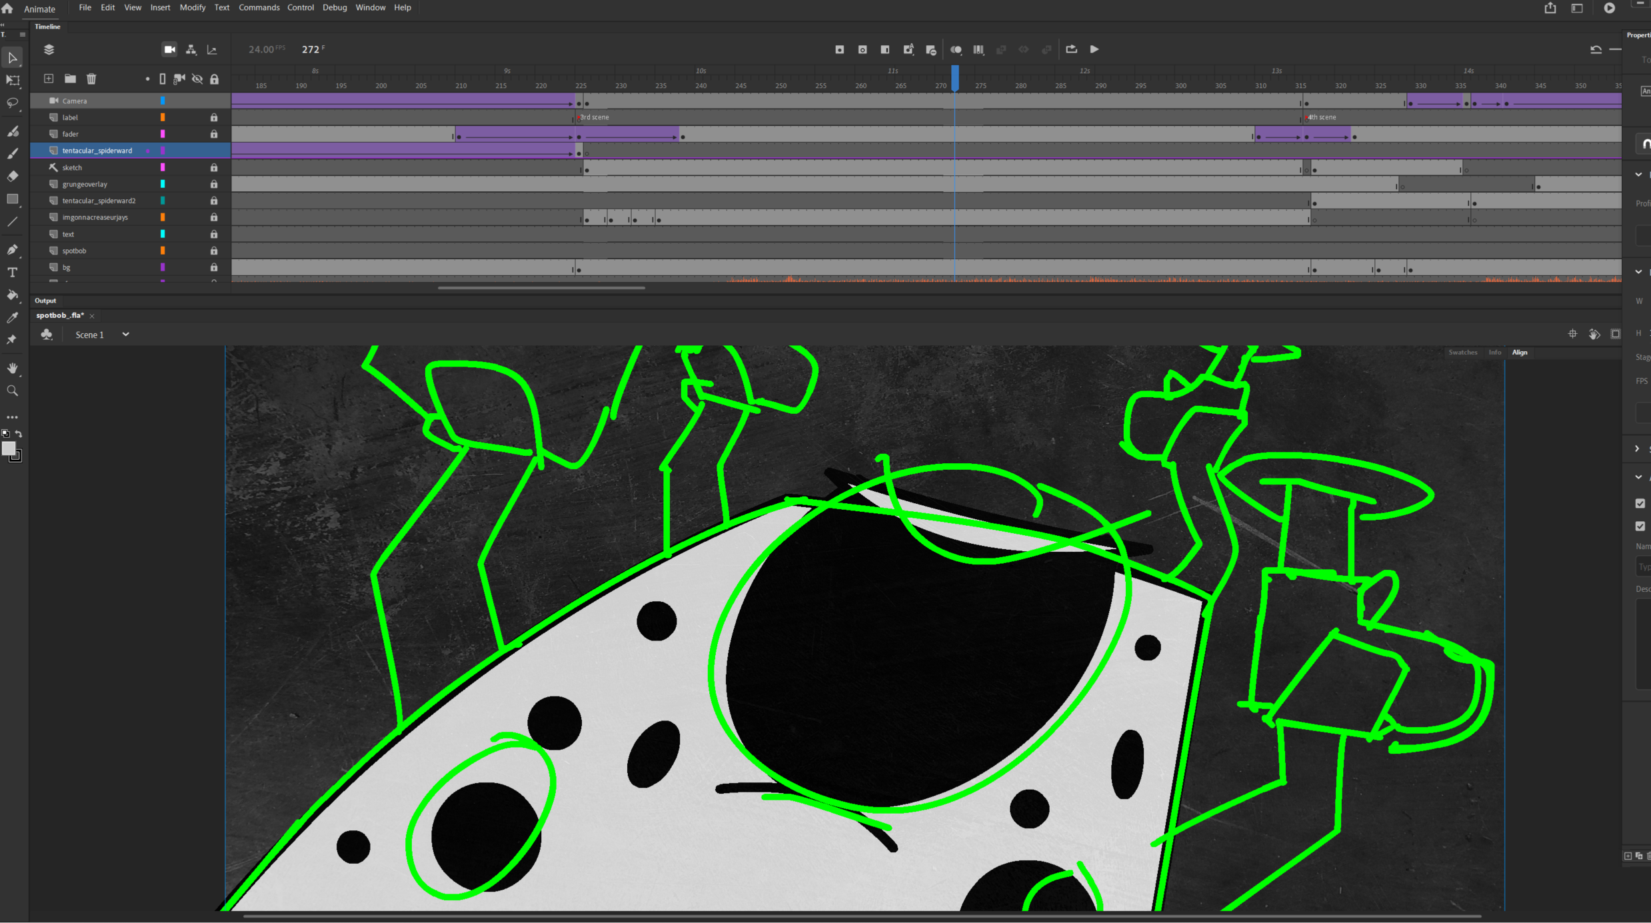
Task: Select the Pen tool
Action: [12, 250]
